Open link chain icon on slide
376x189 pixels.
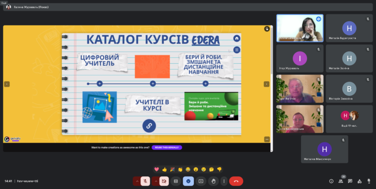[149, 126]
